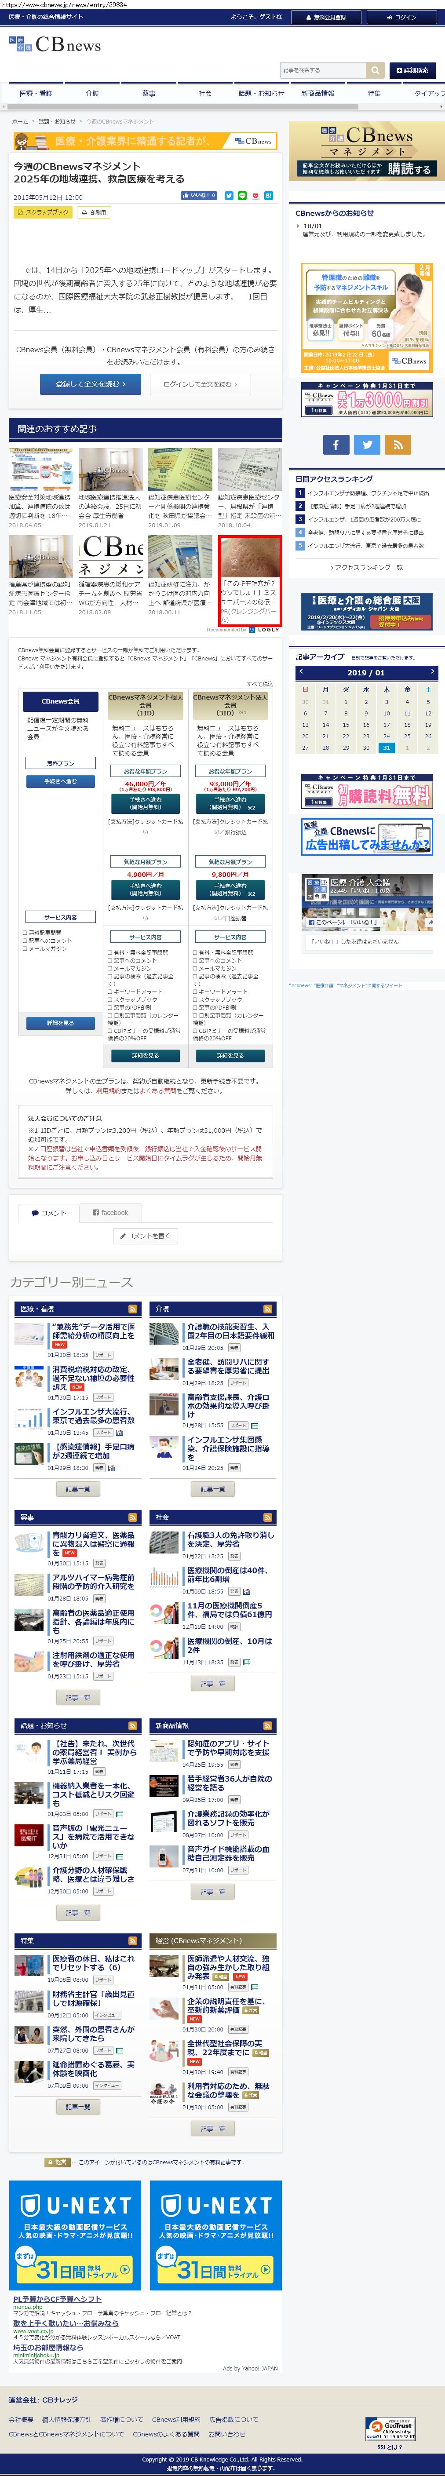
Task: Click the magnifier search button
Action: coord(374,70)
